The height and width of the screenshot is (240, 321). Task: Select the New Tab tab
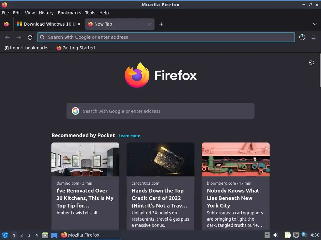coord(120,24)
